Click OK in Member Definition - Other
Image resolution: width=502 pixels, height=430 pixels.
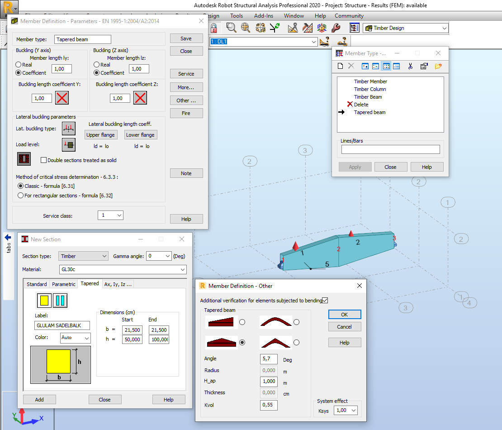coord(345,315)
